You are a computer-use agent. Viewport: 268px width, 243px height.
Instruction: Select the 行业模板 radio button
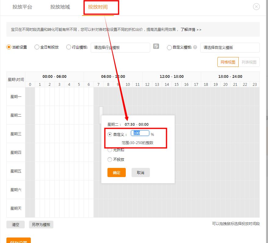pos(69,47)
